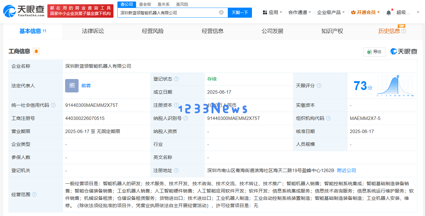Click the 73分 score value
The image size is (425, 216).
click(363, 86)
